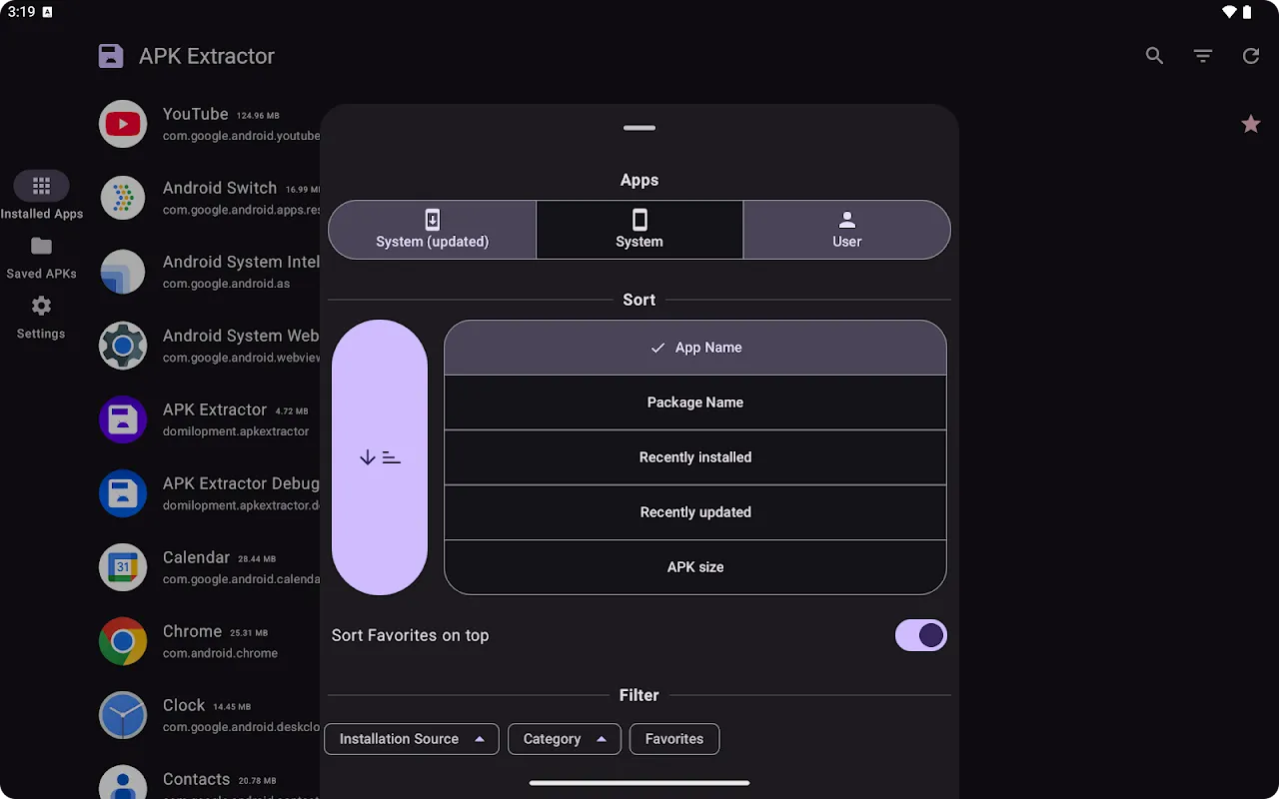Open search in APK Extractor toolbar

(x=1154, y=56)
